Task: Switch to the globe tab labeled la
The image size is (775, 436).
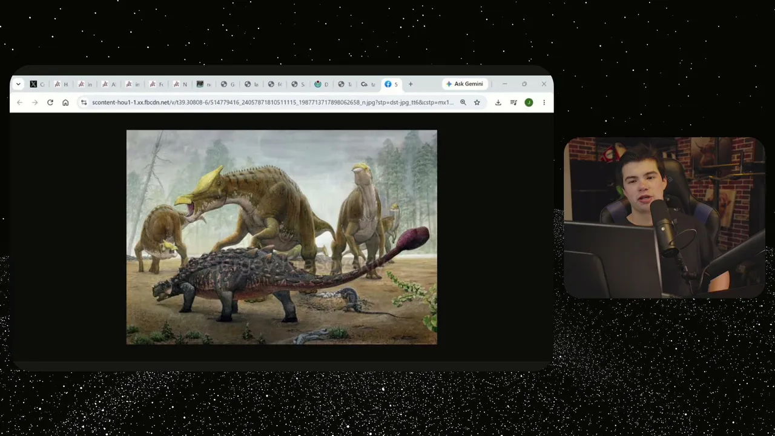Action: click(251, 84)
